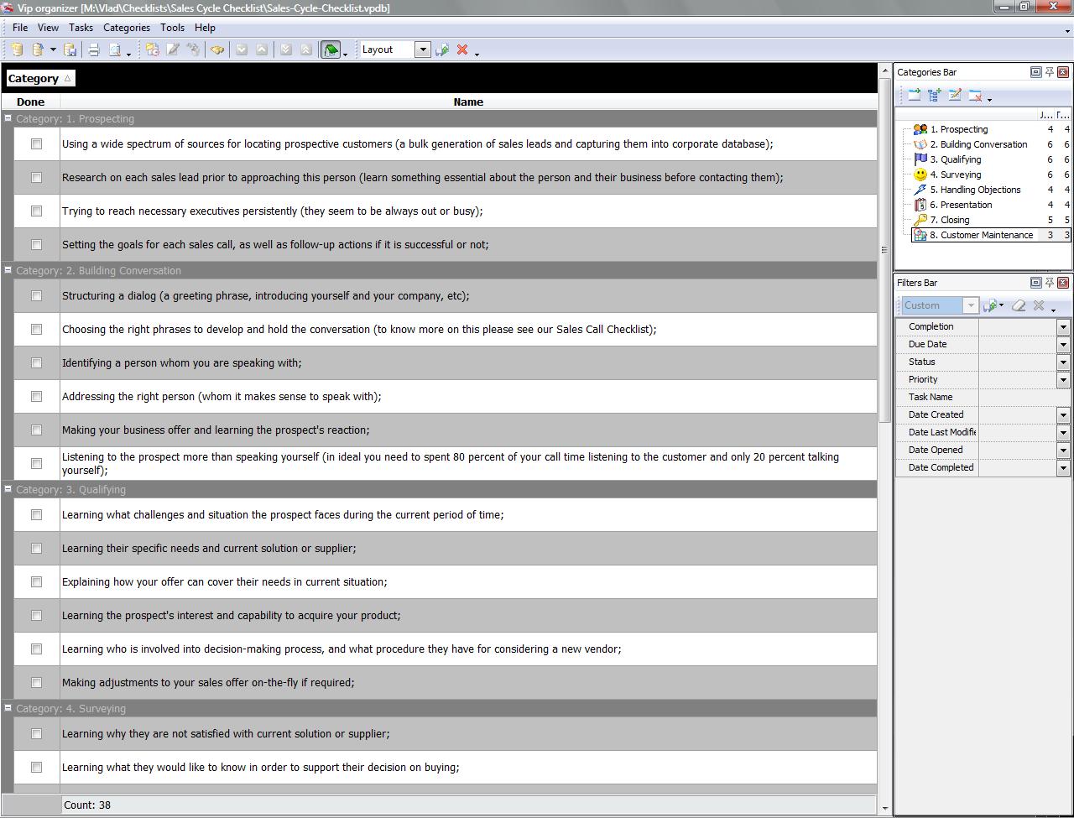Open the edit category pencil icon
The image size is (1074, 818).
(x=955, y=95)
